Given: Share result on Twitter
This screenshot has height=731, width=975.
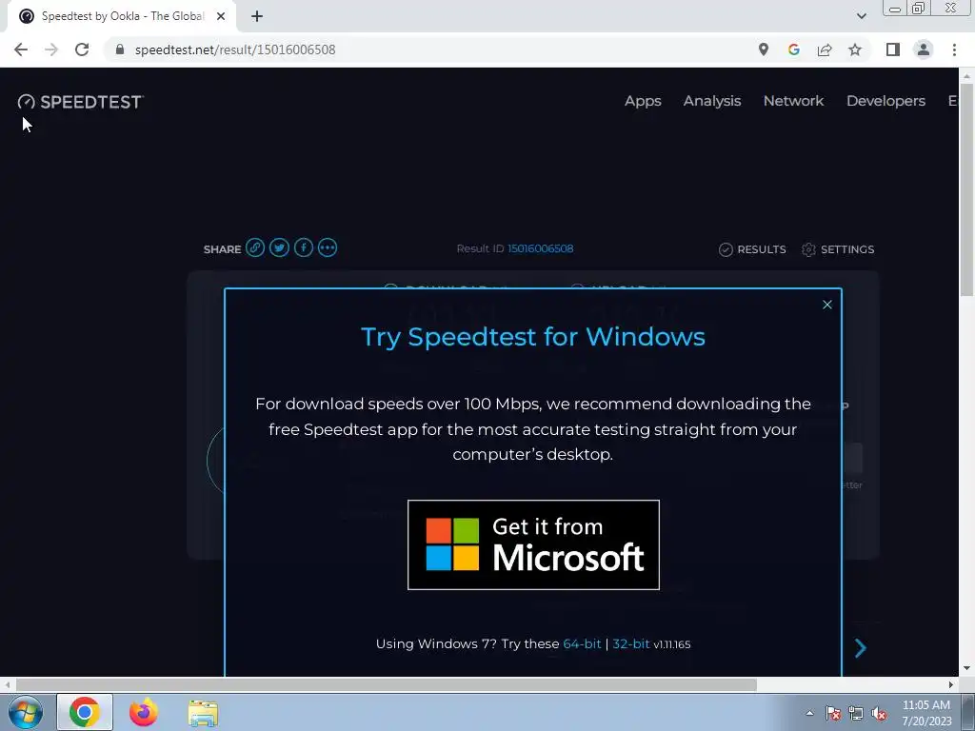Looking at the screenshot, I should (279, 248).
